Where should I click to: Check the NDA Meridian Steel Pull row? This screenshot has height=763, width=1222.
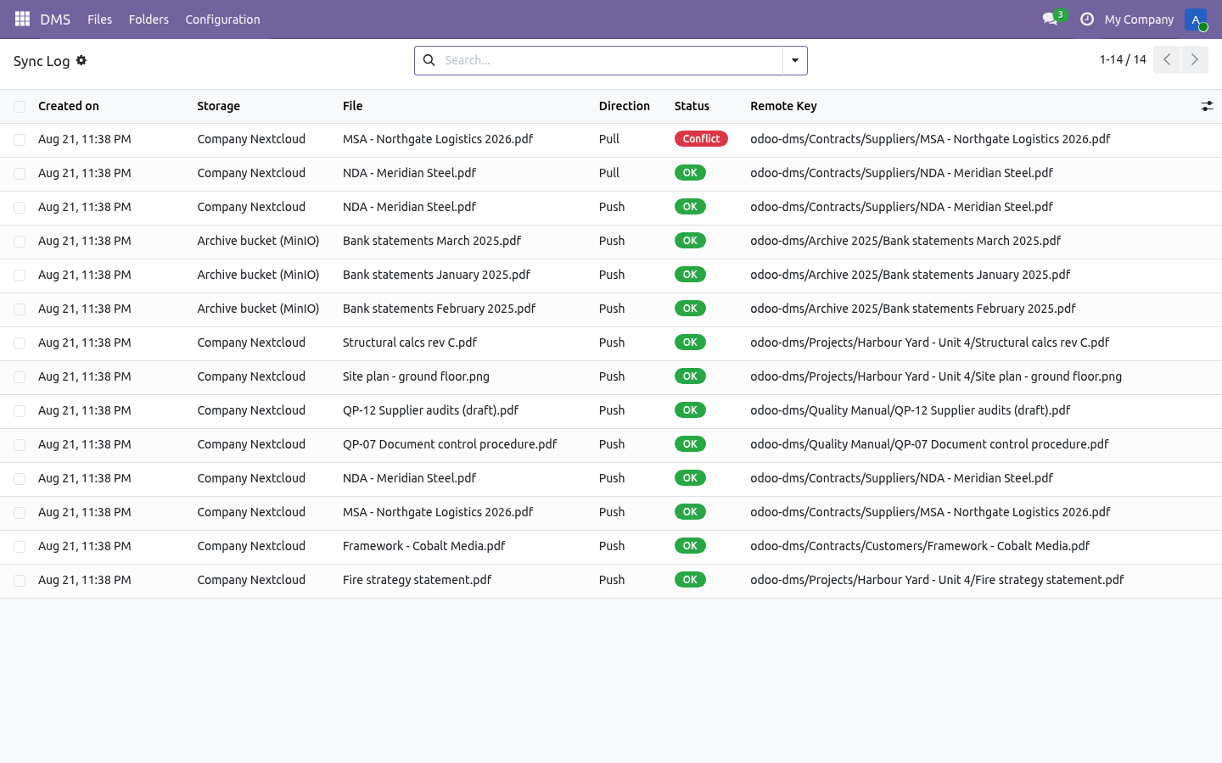click(x=20, y=173)
